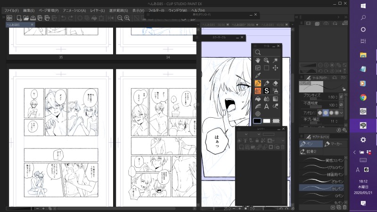Viewport: 377px width, 212px height.
Task: Toggle the brush size dynamics button
Action: (x=341, y=97)
